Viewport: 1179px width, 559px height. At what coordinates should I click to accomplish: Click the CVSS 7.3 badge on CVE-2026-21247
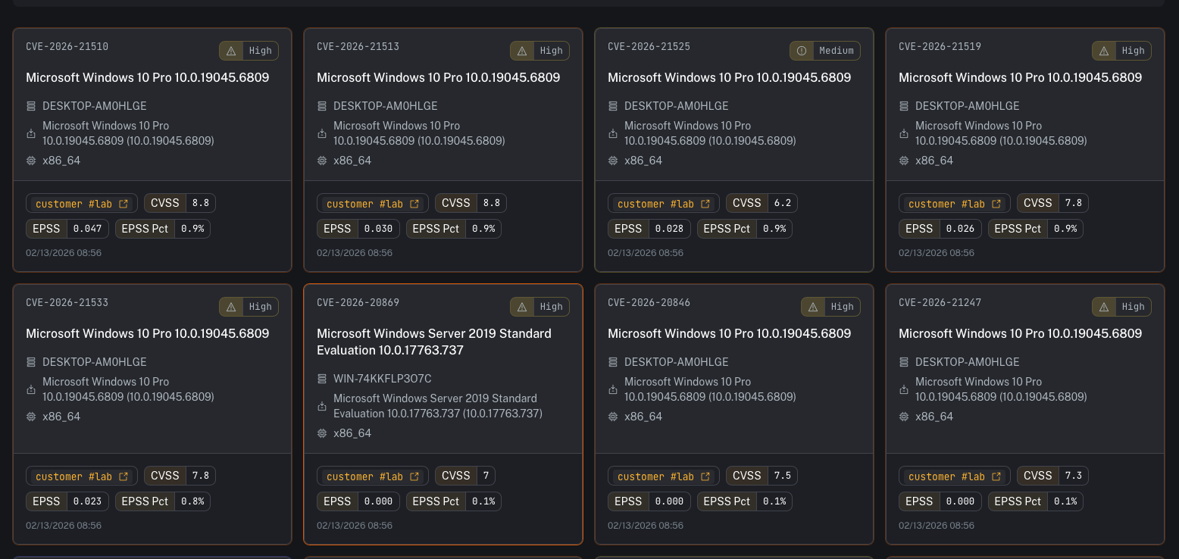(1052, 476)
